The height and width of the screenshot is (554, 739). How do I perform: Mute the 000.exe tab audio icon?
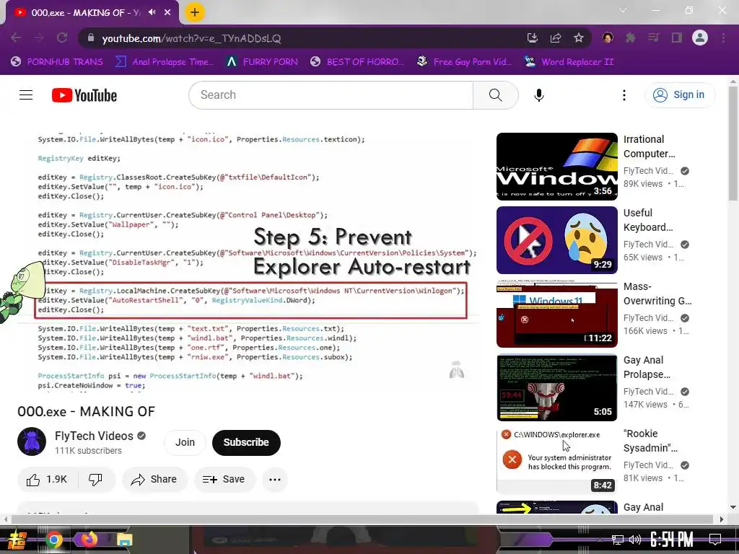pos(152,12)
